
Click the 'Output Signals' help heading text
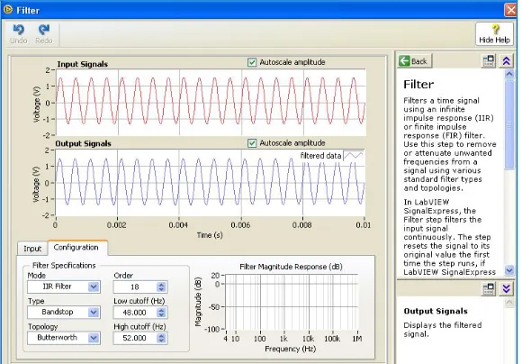436,311
